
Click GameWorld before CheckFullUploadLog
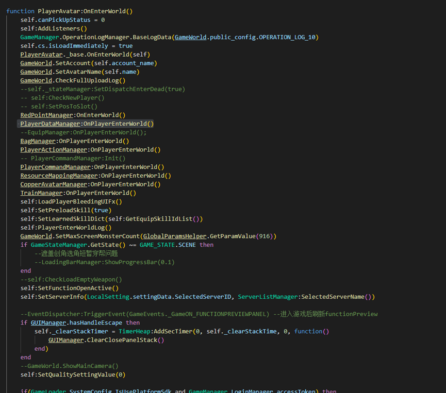pos(36,80)
